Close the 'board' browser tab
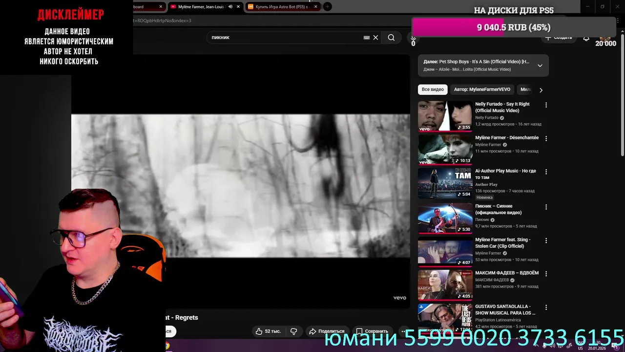The height and width of the screenshot is (352, 625). pos(161,7)
